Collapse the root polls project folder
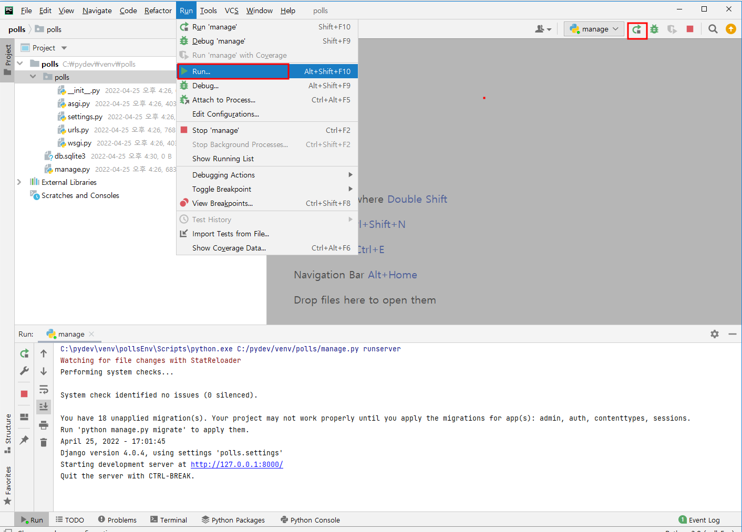Screen dimensions: 742x532 [x=20, y=64]
